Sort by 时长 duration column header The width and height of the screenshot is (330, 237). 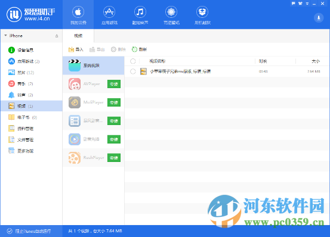click(x=263, y=61)
